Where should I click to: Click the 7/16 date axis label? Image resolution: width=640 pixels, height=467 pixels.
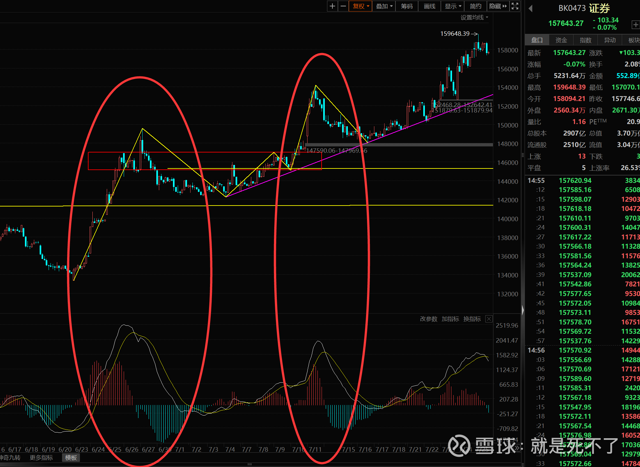365,449
